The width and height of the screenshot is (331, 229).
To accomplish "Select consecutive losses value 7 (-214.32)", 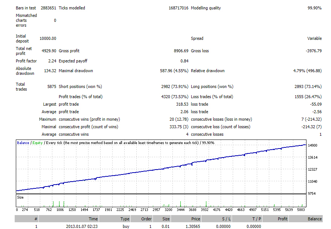I will (311, 119).
